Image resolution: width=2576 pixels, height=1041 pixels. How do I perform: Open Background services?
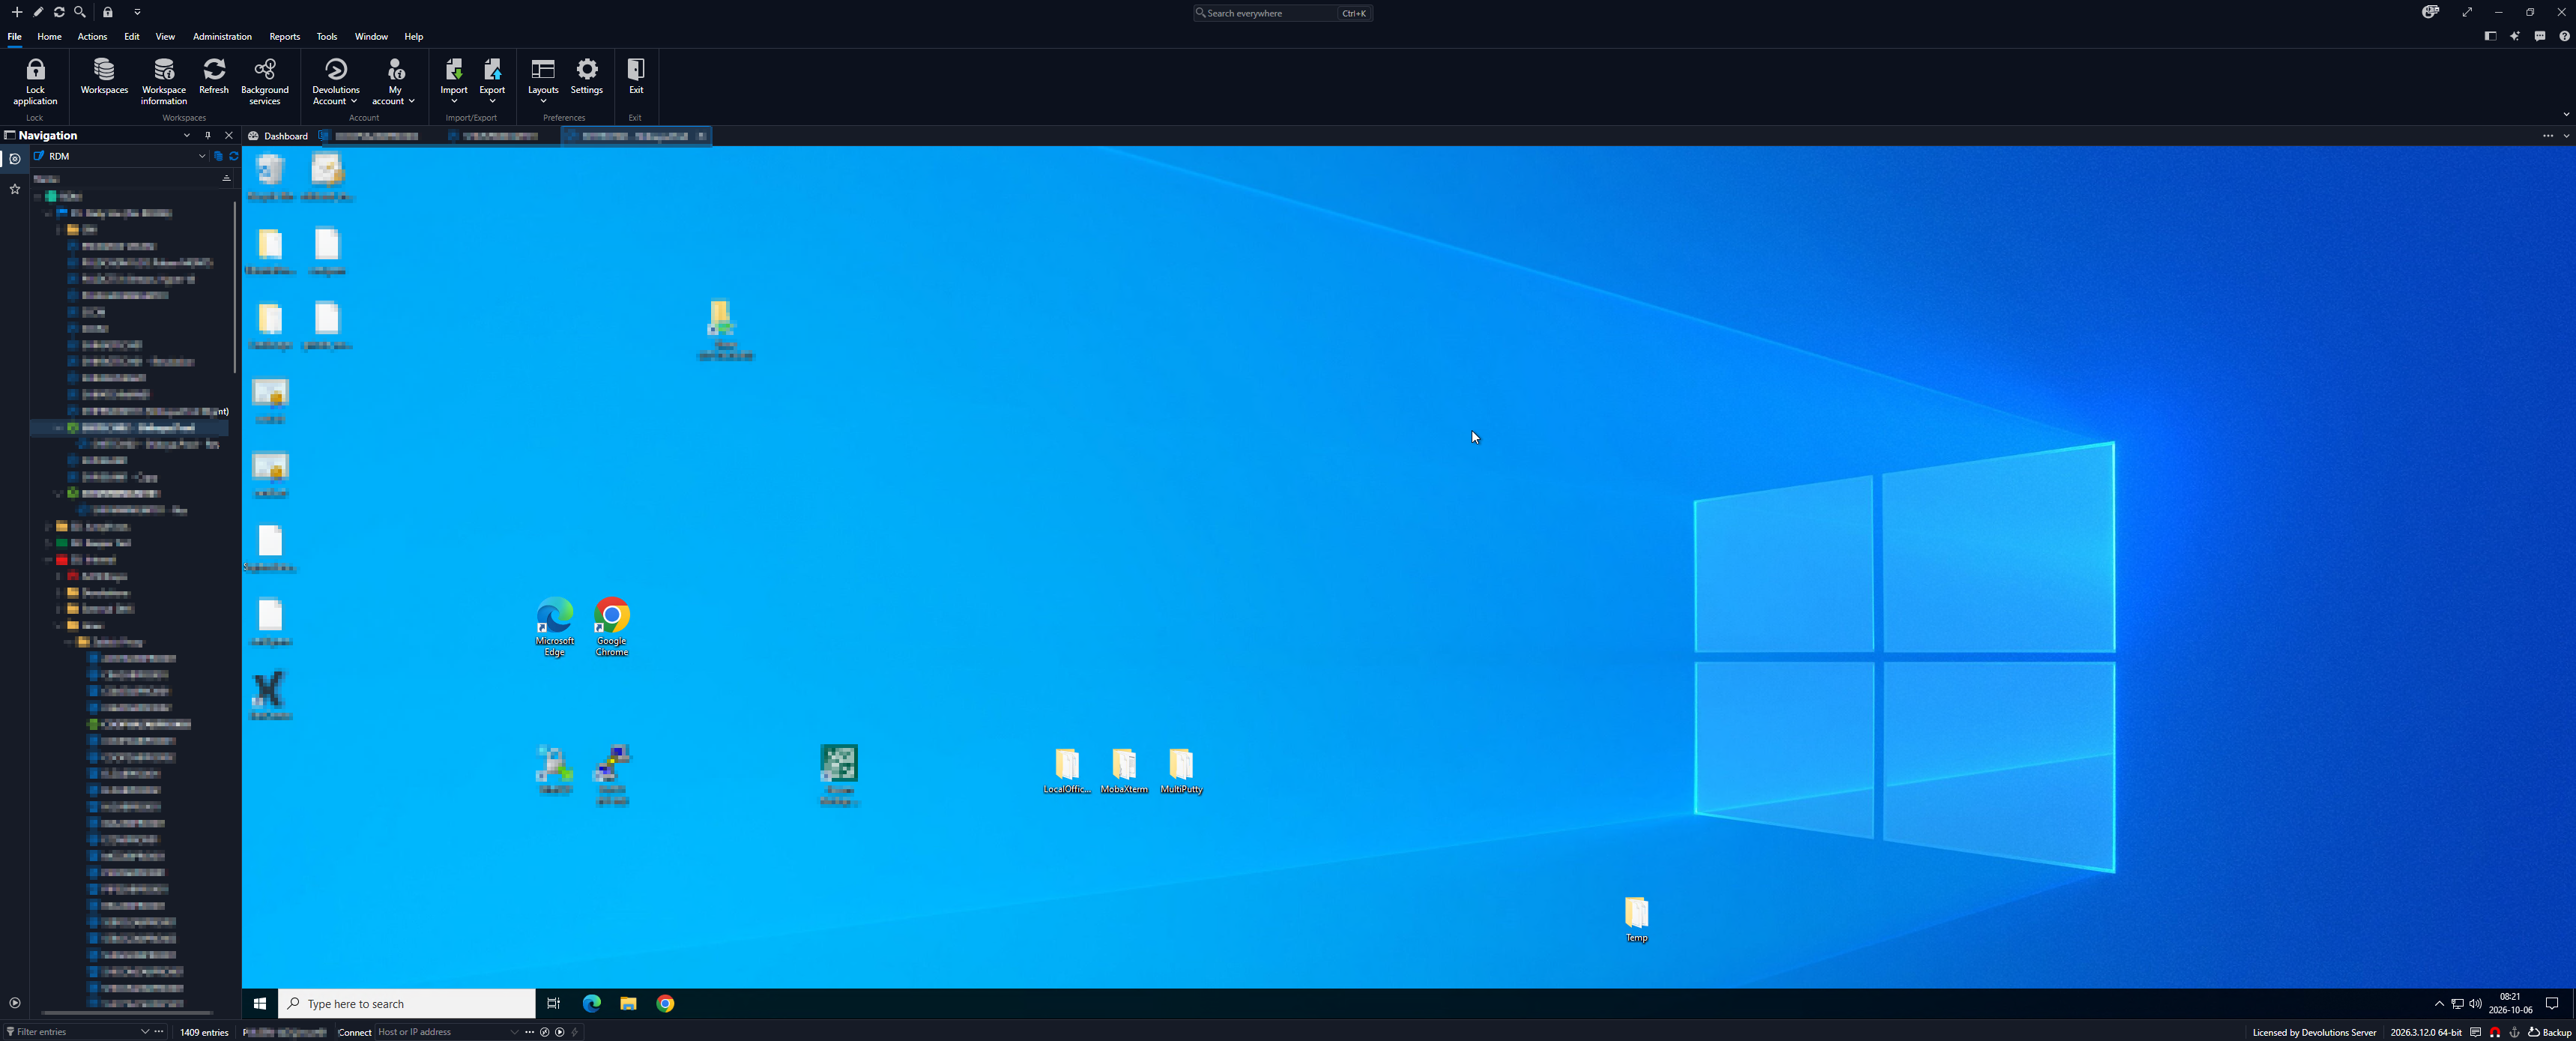tap(265, 81)
